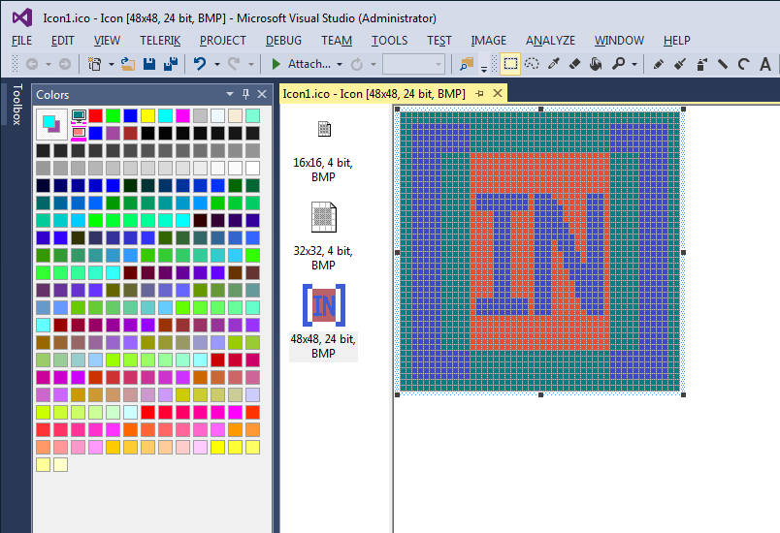This screenshot has width=780, height=533.
Task: Expand the Redo history dropdown
Action: point(250,64)
